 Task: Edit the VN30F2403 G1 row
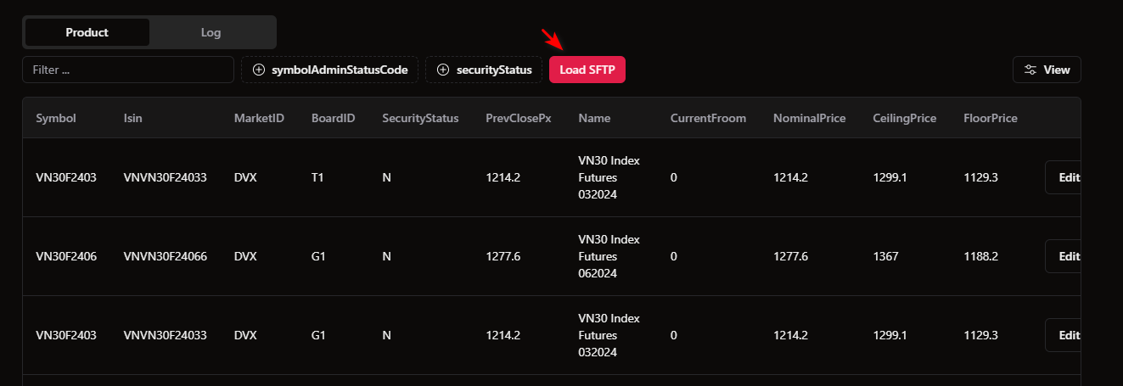[1063, 335]
